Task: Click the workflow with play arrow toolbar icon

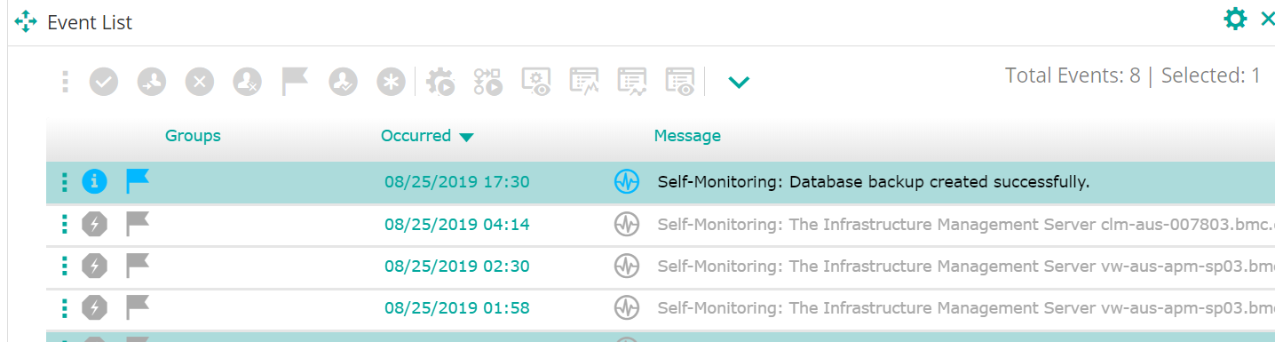Action: [488, 82]
